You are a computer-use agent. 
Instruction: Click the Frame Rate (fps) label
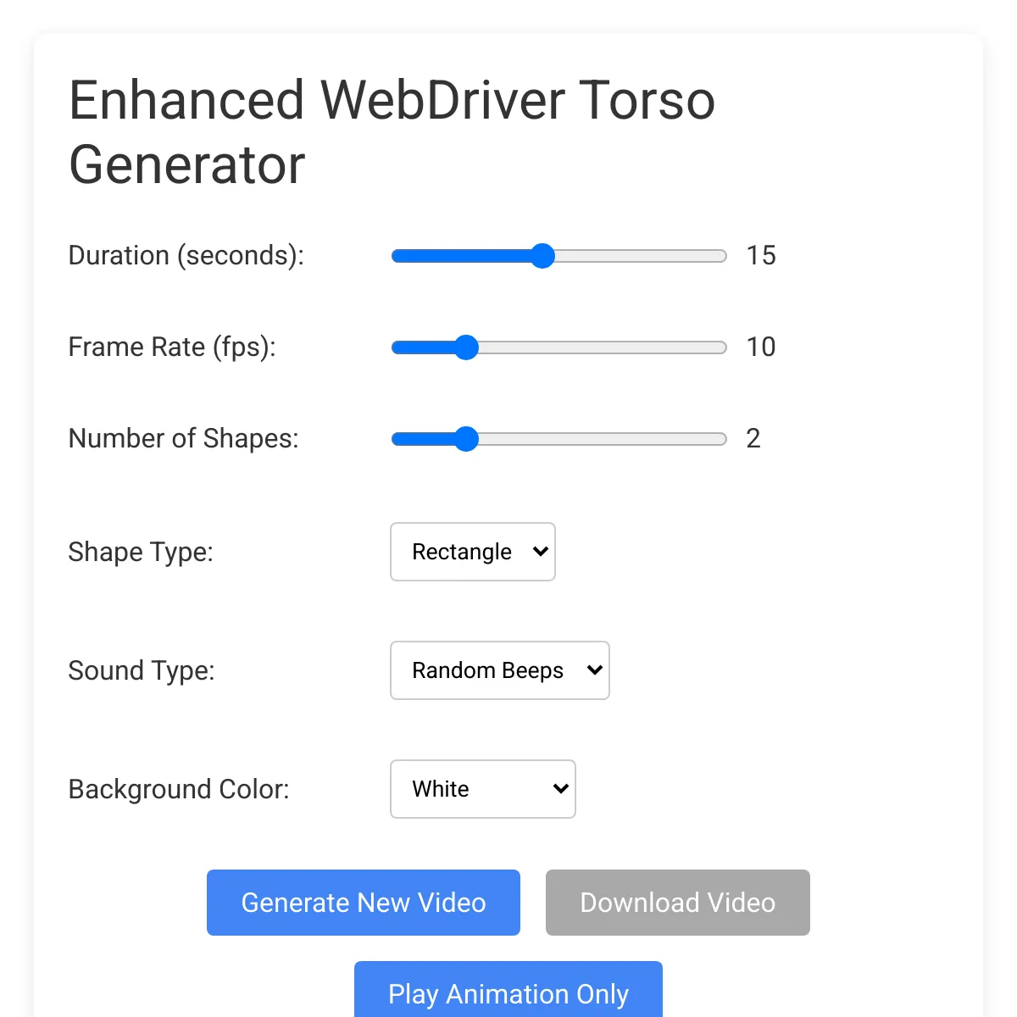tap(172, 347)
